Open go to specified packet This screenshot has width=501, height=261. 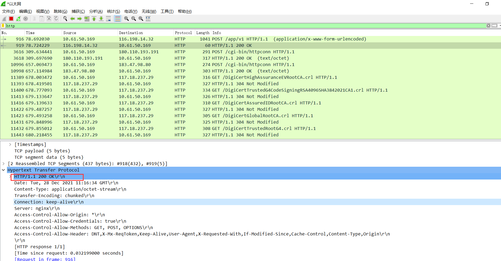click(87, 19)
